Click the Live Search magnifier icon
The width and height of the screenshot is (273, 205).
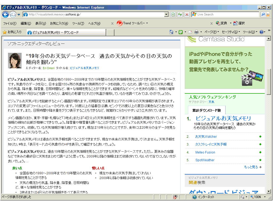point(263,14)
